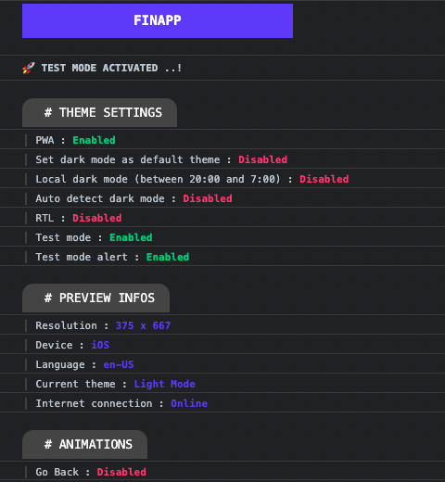Click the 'Auto detect dark mode' label
The height and width of the screenshot is (482, 445).
click(100, 198)
